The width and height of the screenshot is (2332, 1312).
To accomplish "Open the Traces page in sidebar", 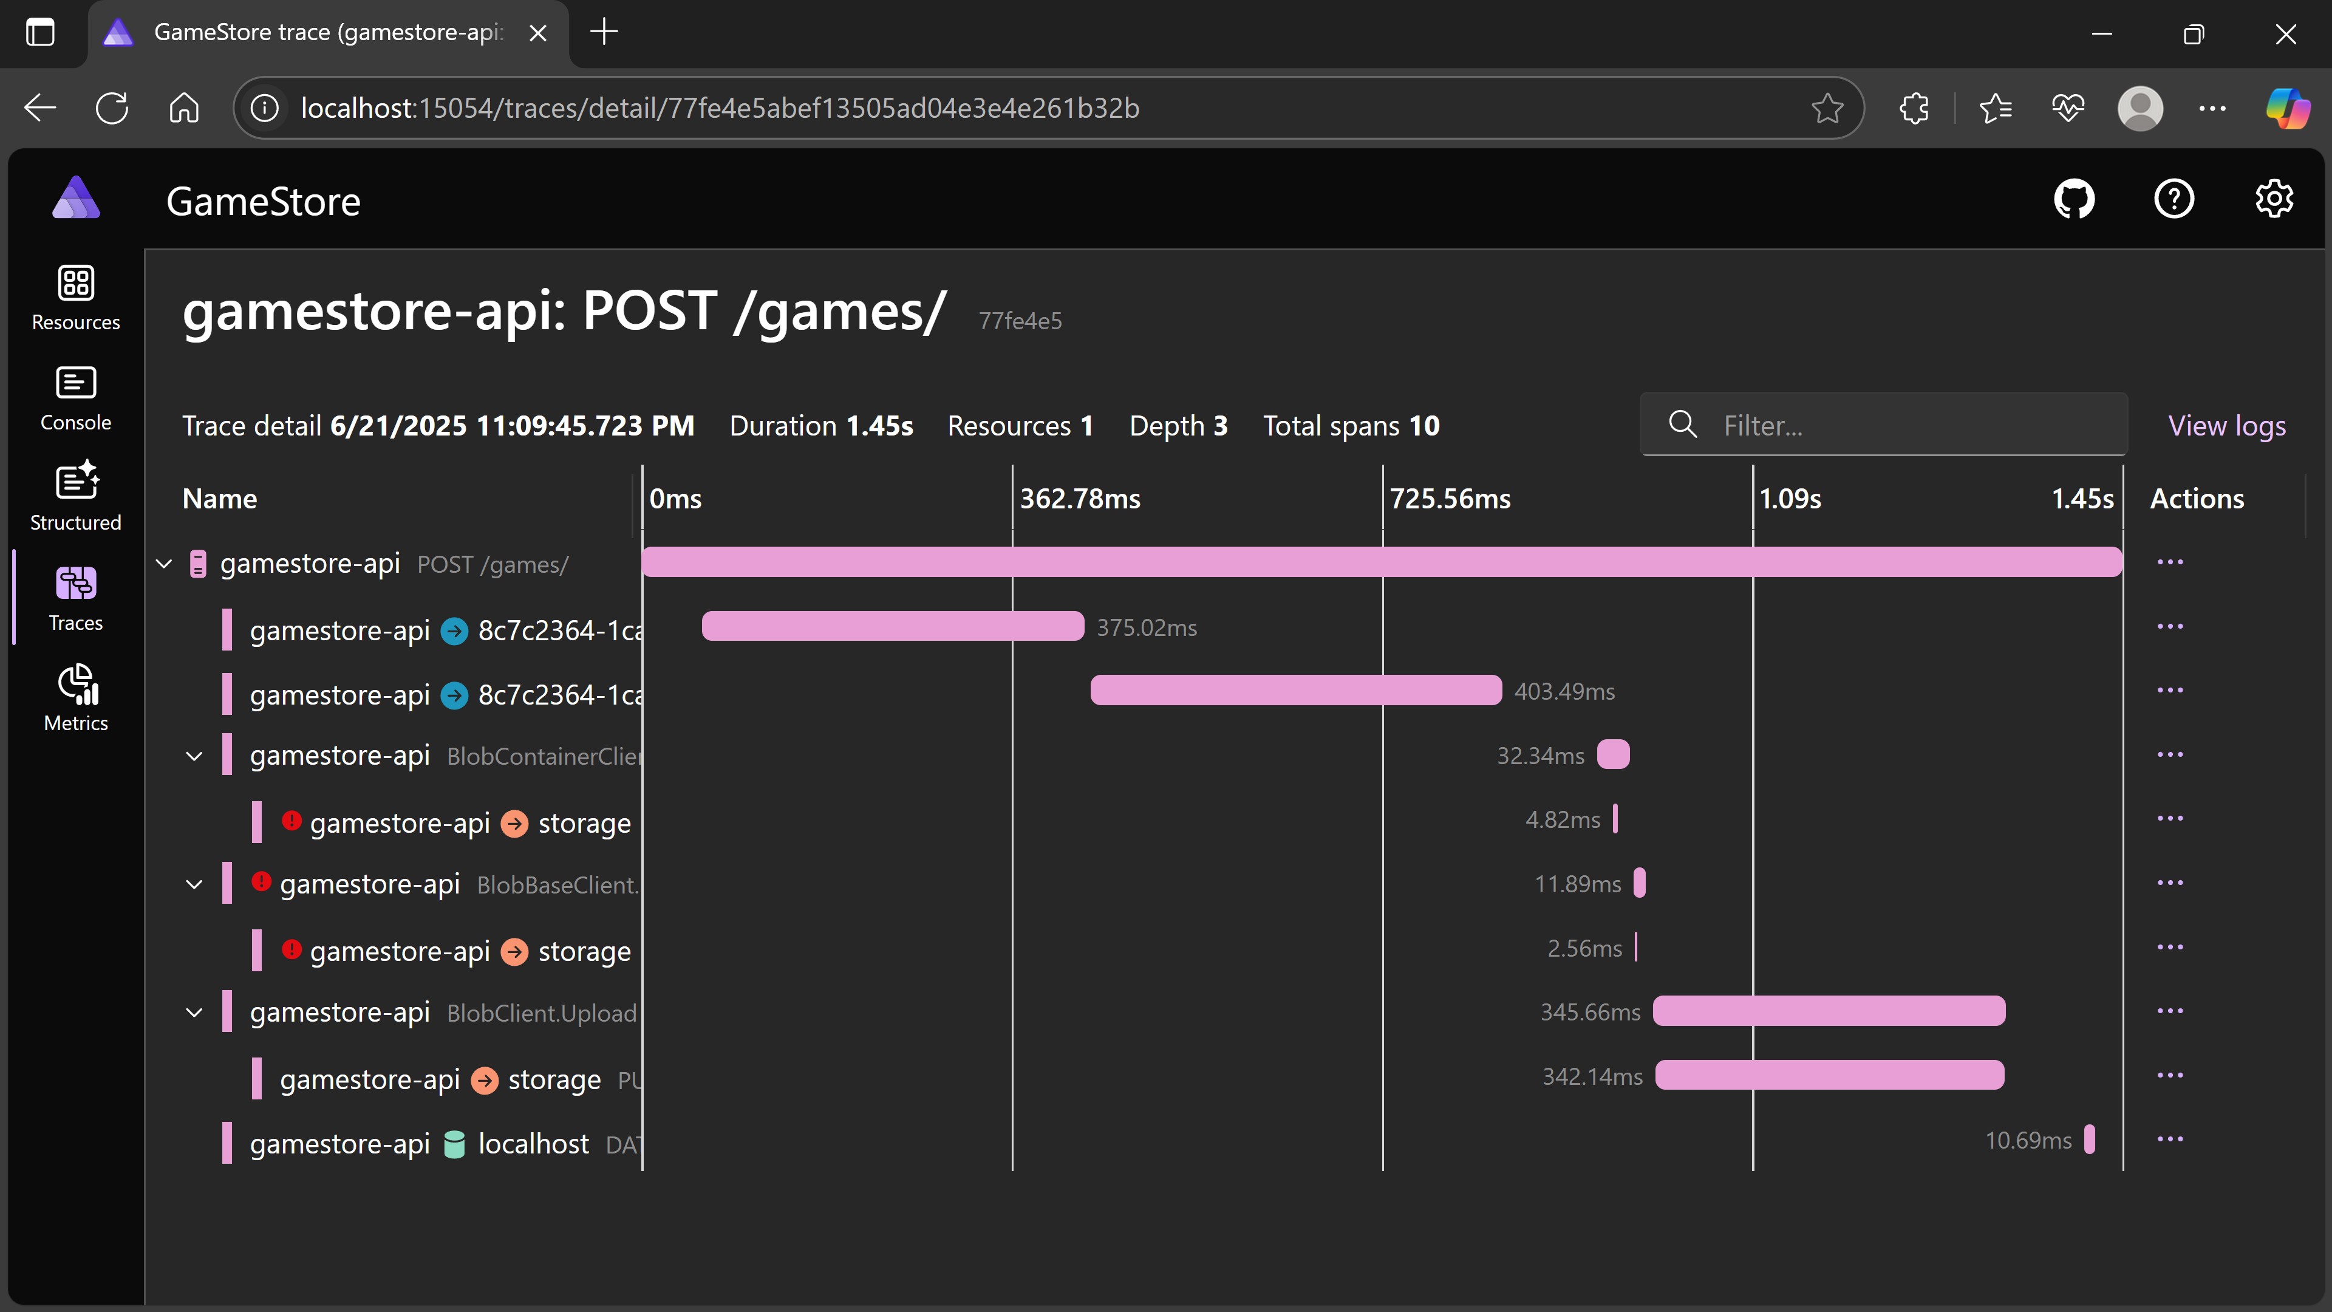I will (x=76, y=598).
